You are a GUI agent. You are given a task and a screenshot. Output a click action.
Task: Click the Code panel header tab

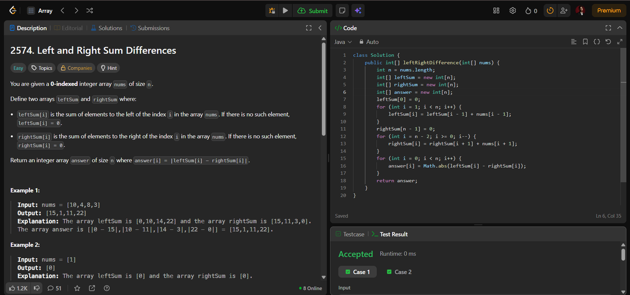tap(346, 28)
